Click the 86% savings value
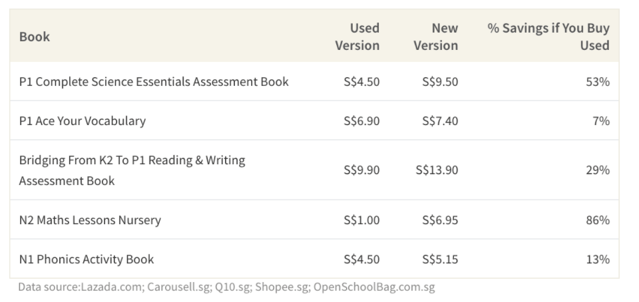 598,220
